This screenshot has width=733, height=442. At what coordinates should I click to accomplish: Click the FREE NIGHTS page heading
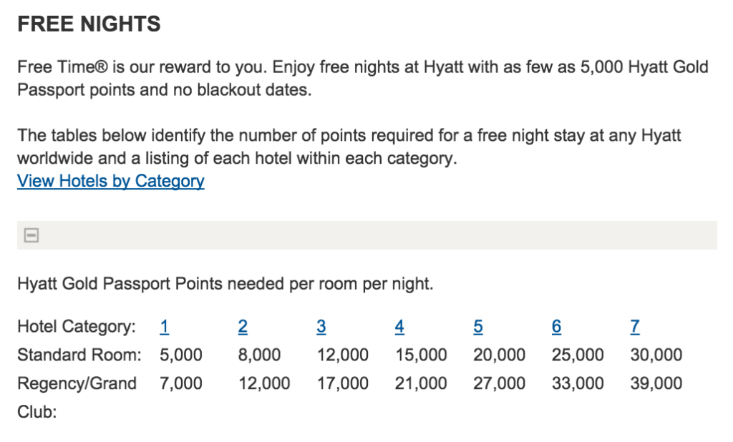[x=89, y=24]
